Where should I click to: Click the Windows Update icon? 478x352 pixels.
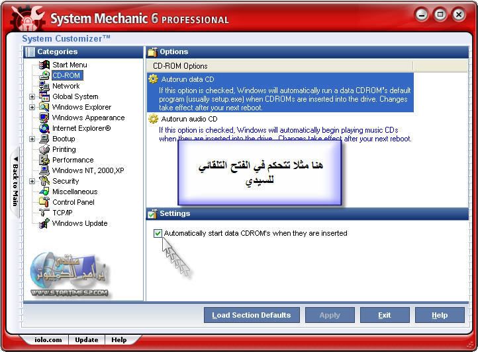click(x=44, y=223)
